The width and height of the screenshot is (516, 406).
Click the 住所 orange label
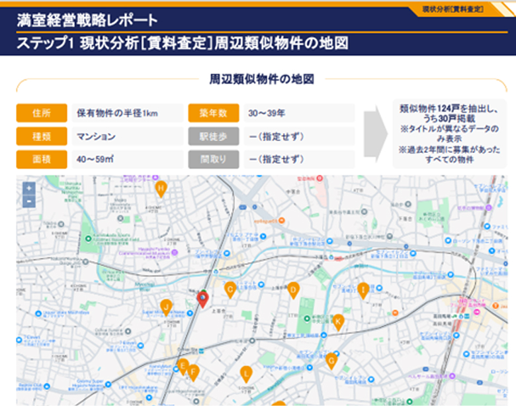[42, 113]
